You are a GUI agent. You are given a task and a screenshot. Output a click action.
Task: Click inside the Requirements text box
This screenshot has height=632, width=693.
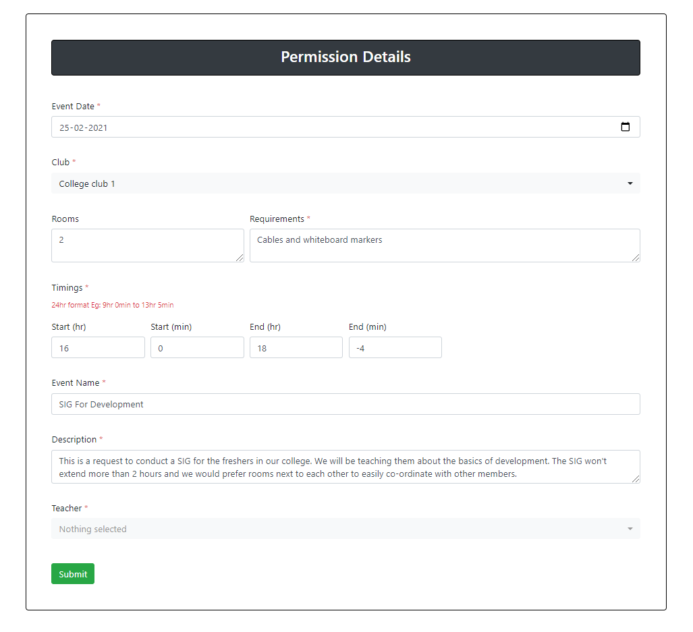pyautogui.click(x=445, y=246)
